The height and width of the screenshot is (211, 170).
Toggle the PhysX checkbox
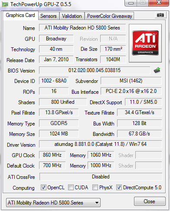click(x=95, y=188)
